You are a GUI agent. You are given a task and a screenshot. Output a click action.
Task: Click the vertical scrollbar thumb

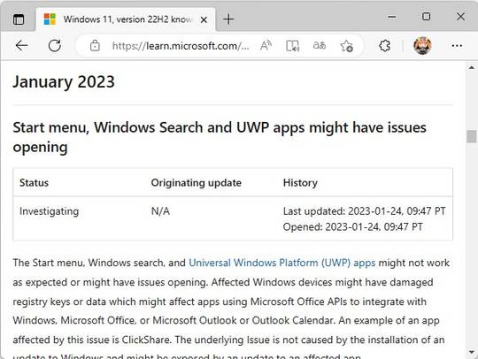point(471,136)
